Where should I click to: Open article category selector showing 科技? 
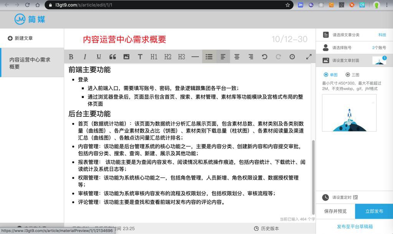[x=354, y=35]
